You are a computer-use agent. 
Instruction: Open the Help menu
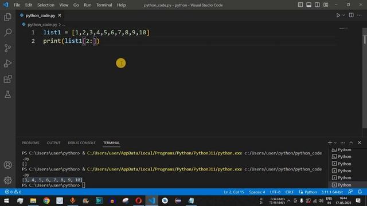click(121, 5)
